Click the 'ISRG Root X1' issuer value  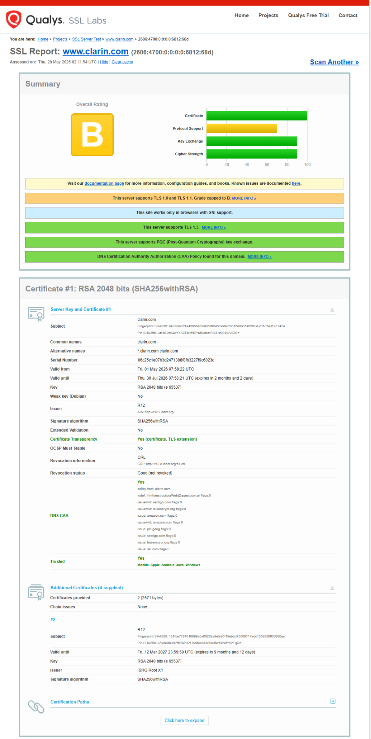pos(150,670)
